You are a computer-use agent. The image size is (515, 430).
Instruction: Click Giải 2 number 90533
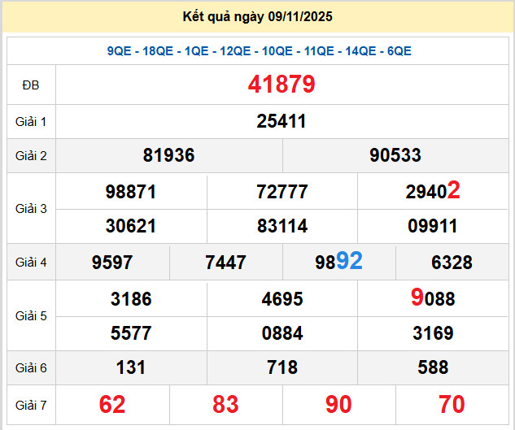pos(395,155)
